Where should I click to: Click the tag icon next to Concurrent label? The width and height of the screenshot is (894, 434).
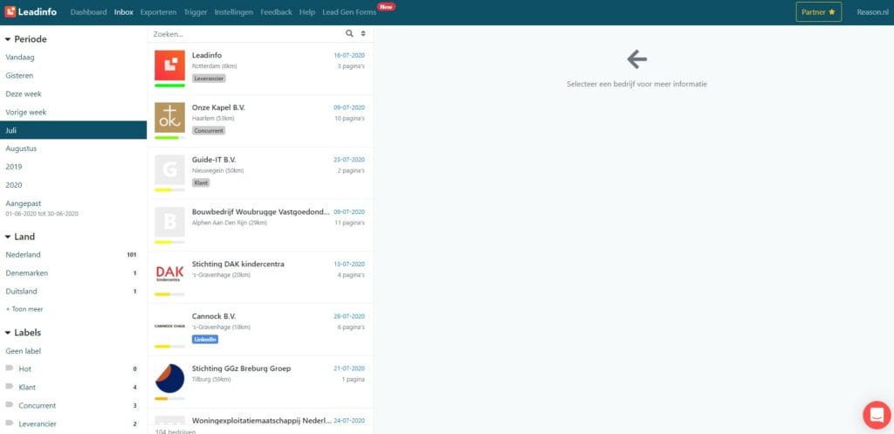pyautogui.click(x=9, y=405)
